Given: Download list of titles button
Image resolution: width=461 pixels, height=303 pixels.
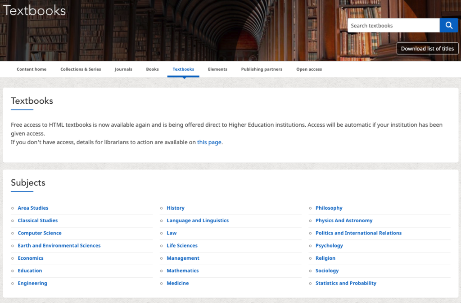Looking at the screenshot, I should pyautogui.click(x=427, y=49).
